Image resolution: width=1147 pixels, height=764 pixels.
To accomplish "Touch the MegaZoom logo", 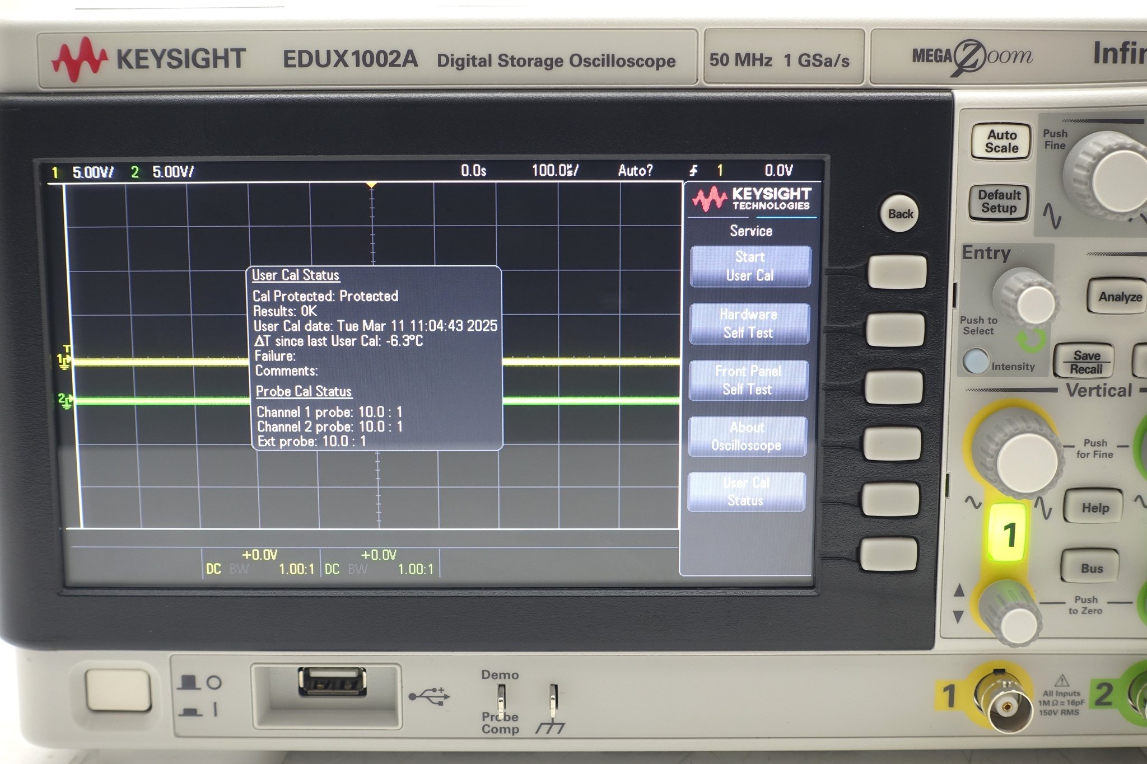I will coord(972,56).
